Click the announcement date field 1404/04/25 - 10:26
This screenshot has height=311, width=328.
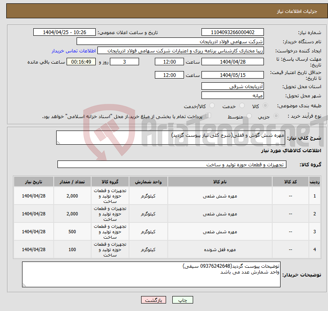(x=65, y=32)
